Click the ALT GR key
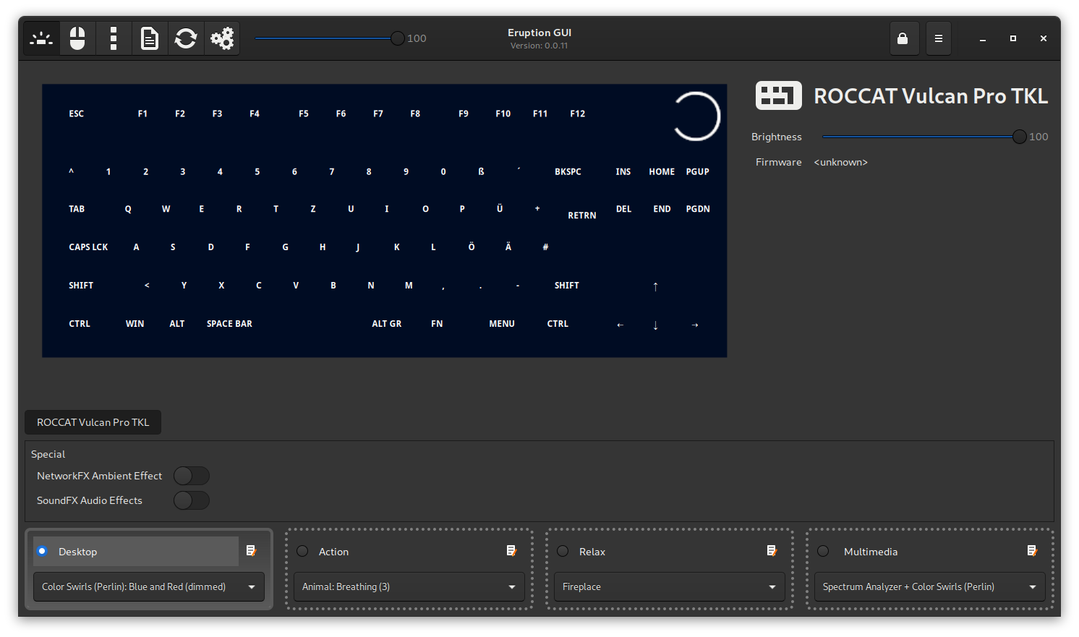 (387, 324)
